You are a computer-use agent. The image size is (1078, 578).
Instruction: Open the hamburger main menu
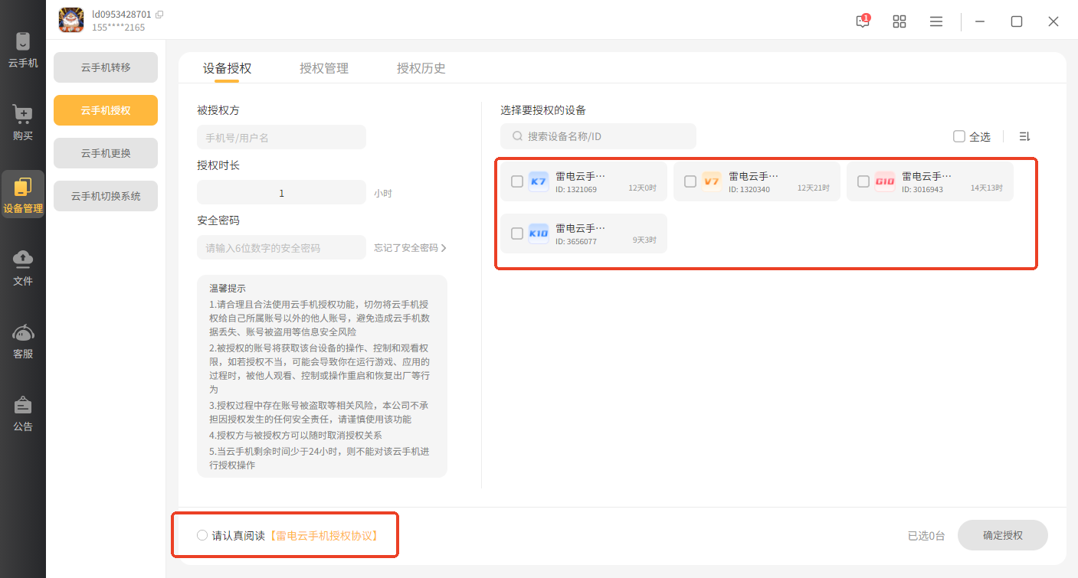pos(936,21)
